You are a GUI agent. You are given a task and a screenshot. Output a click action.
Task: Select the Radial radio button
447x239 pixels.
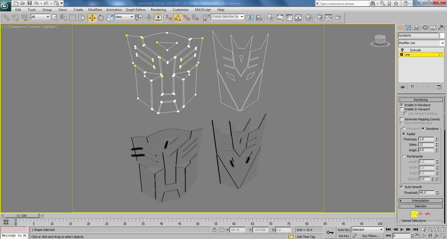(x=404, y=134)
